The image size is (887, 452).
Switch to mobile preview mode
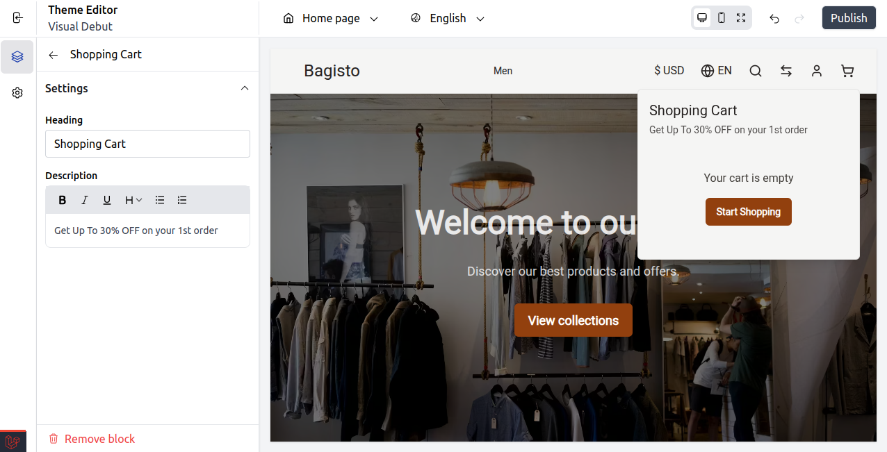pyautogui.click(x=722, y=18)
